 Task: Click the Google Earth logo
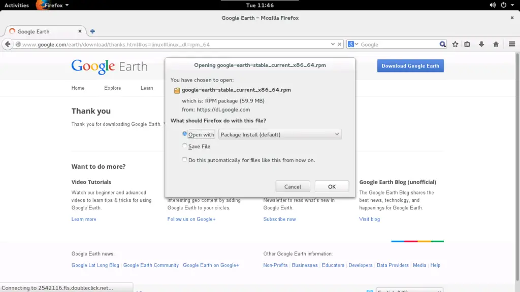click(110, 66)
